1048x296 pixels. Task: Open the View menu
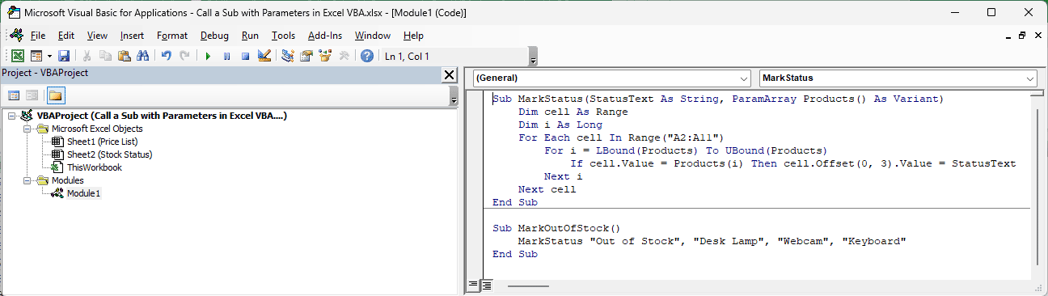[x=97, y=36]
